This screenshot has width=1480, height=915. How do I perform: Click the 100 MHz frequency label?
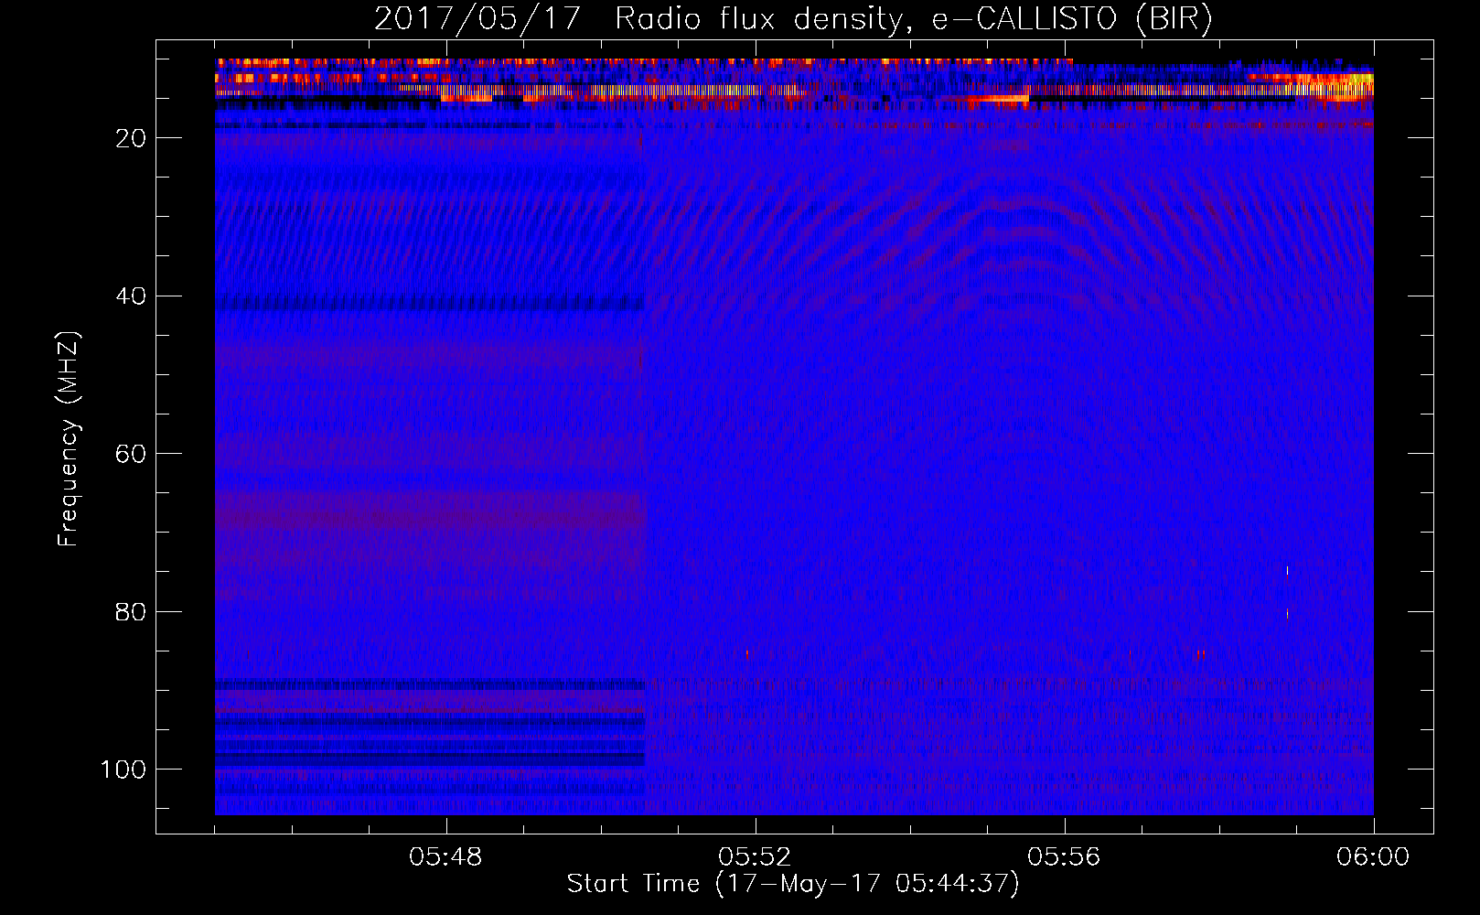[123, 770]
